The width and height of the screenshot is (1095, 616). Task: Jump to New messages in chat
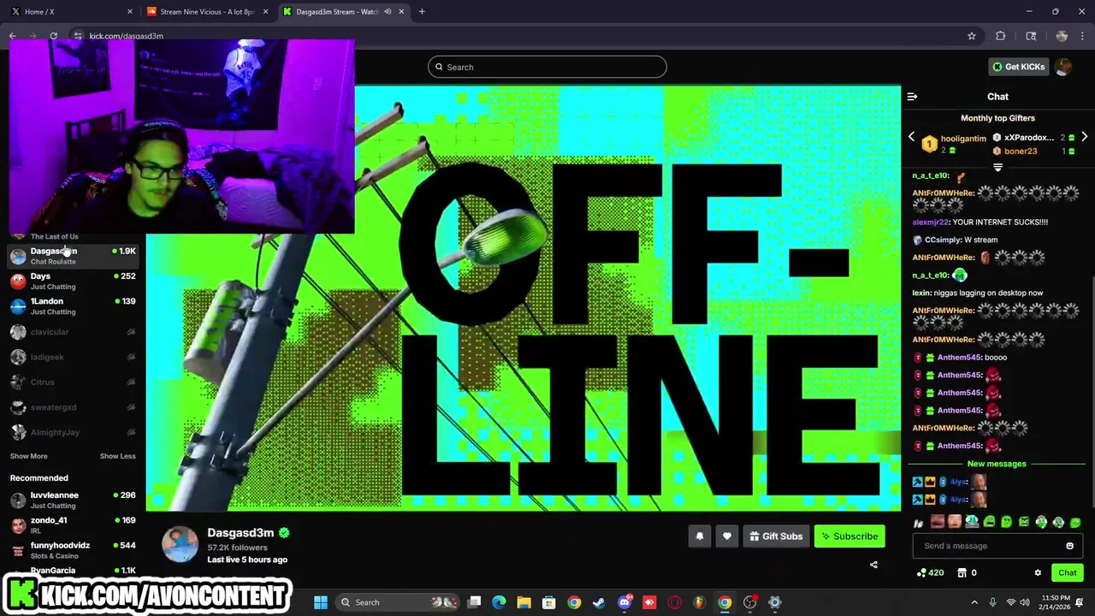coord(997,464)
